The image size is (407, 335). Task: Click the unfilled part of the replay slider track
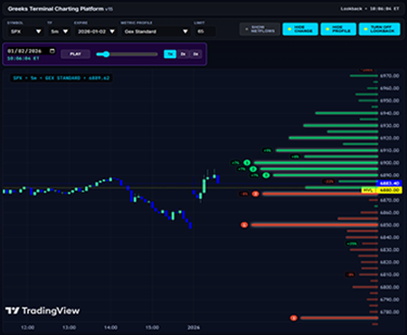tap(134, 54)
